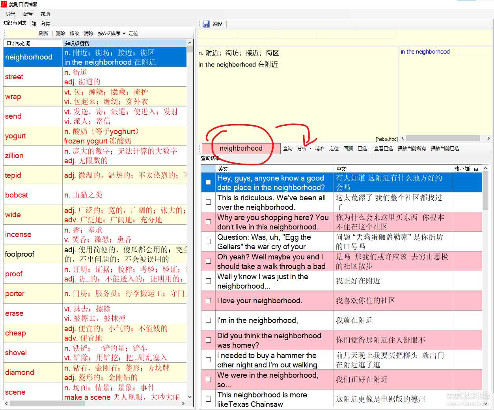Tick checkbox for "I love your neighborhood."
Screen dimensions: 494x410
click(x=208, y=300)
